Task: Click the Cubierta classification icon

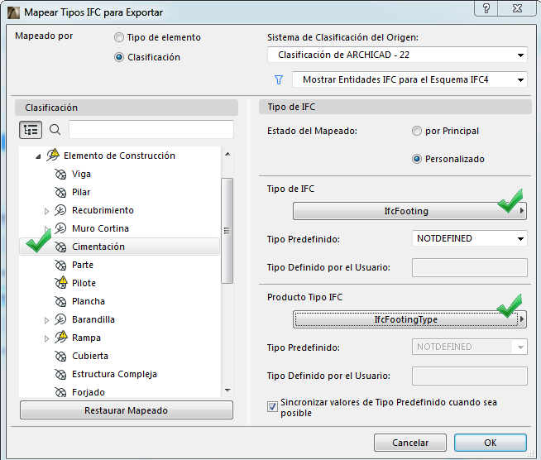Action: click(x=60, y=356)
